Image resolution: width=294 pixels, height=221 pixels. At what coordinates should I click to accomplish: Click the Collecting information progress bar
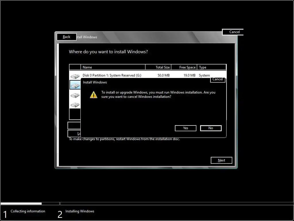point(30,203)
